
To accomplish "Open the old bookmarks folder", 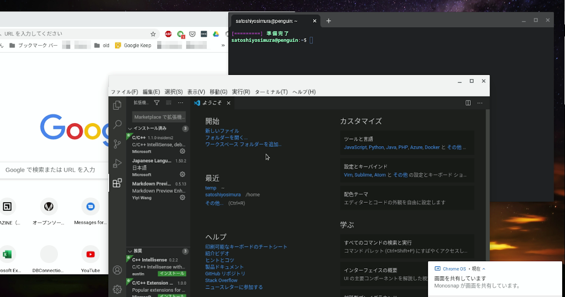I will [x=102, y=46].
